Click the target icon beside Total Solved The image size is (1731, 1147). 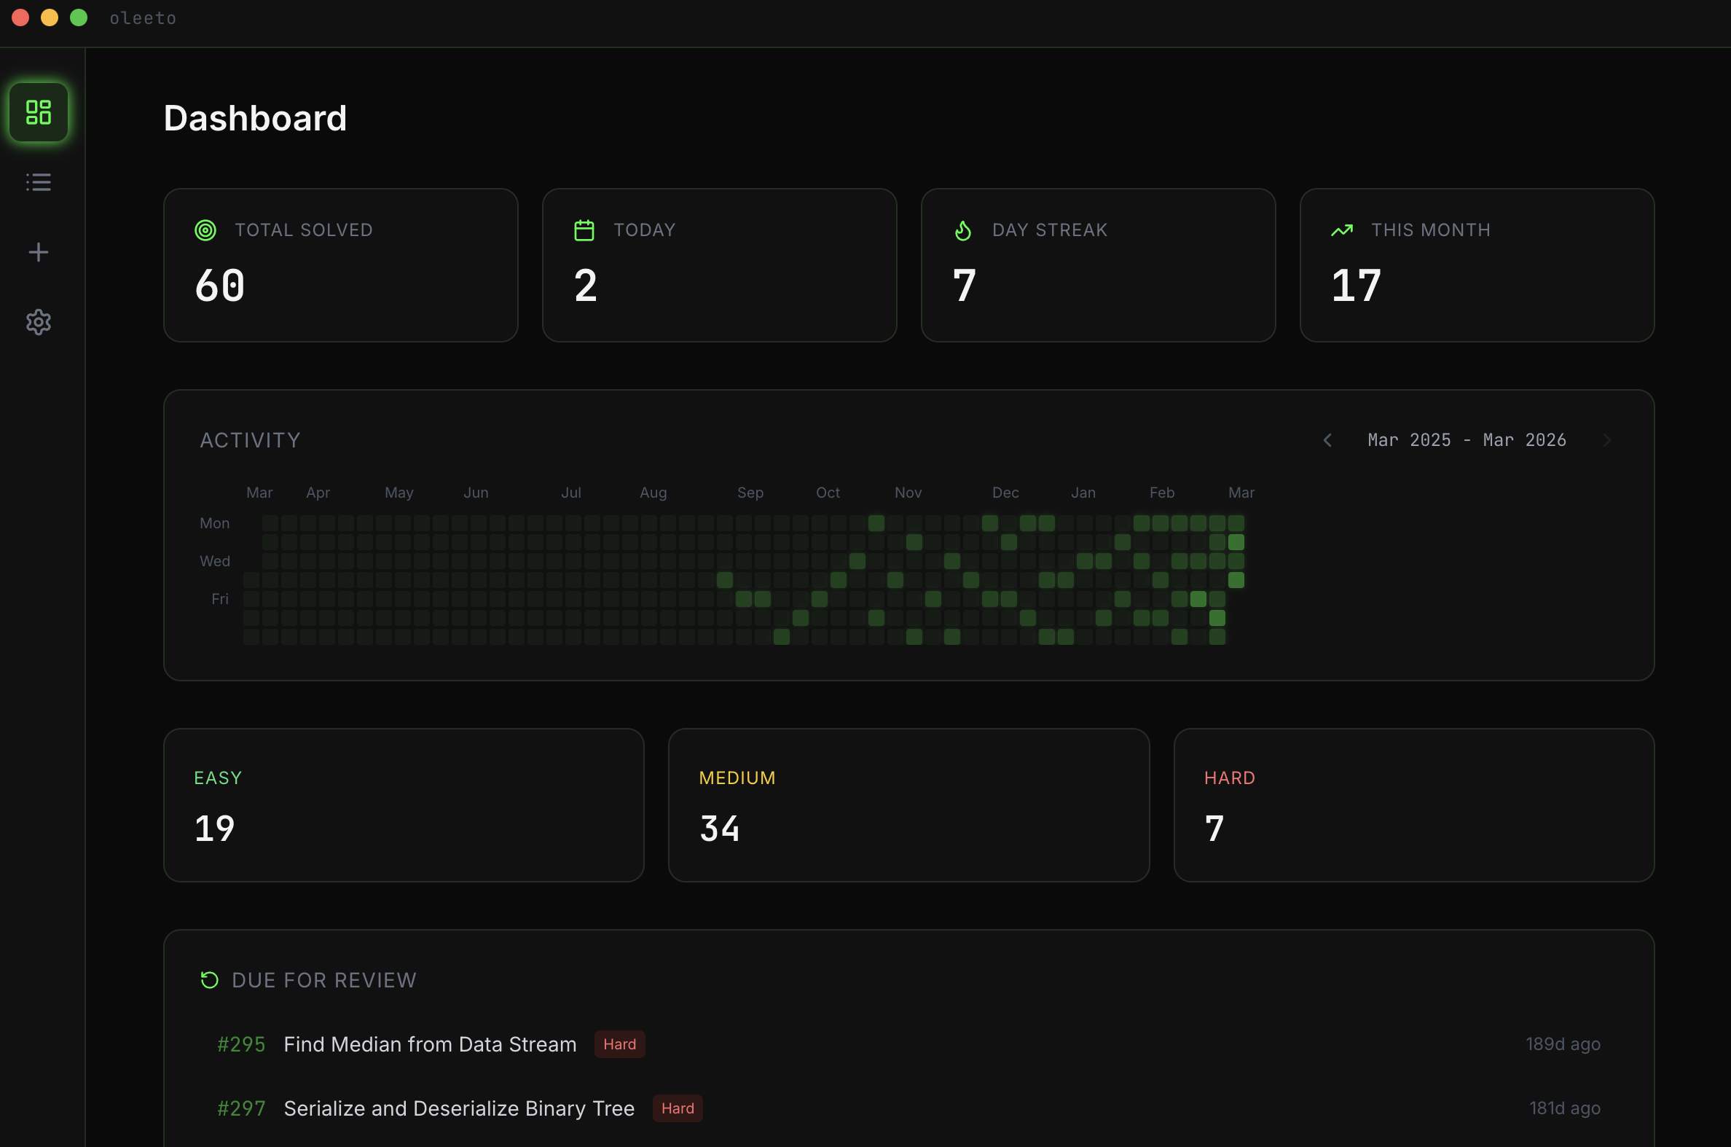click(x=205, y=230)
